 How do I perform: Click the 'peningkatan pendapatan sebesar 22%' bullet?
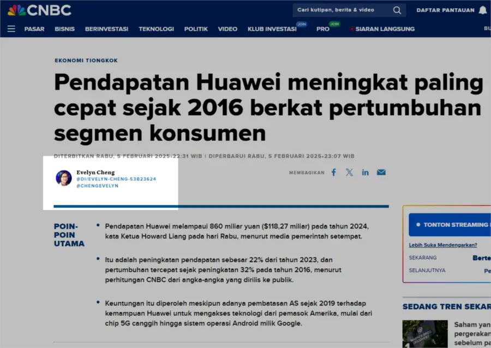tap(223, 270)
